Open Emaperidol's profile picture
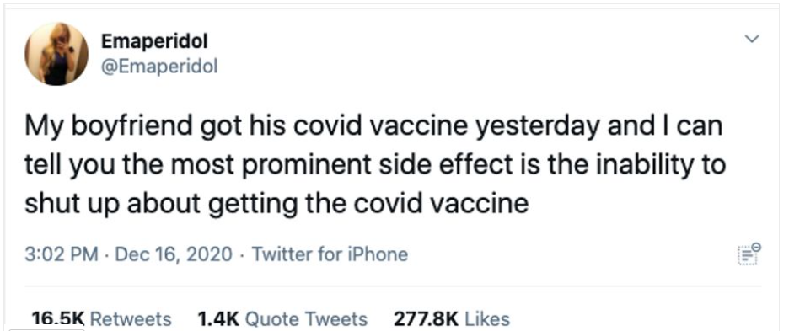Image resolution: width=789 pixels, height=331 pixels. (56, 54)
